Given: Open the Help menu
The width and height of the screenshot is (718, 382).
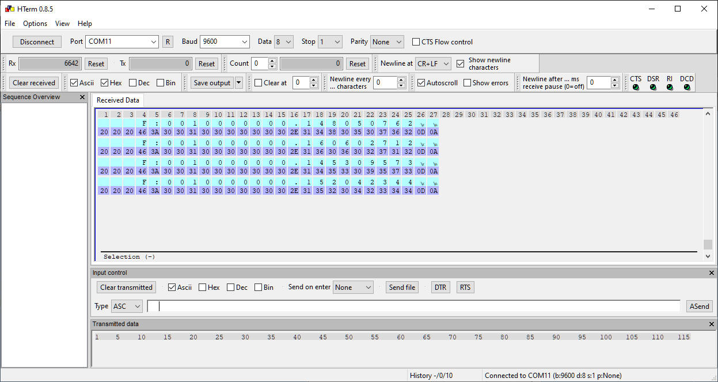Looking at the screenshot, I should pyautogui.click(x=85, y=24).
